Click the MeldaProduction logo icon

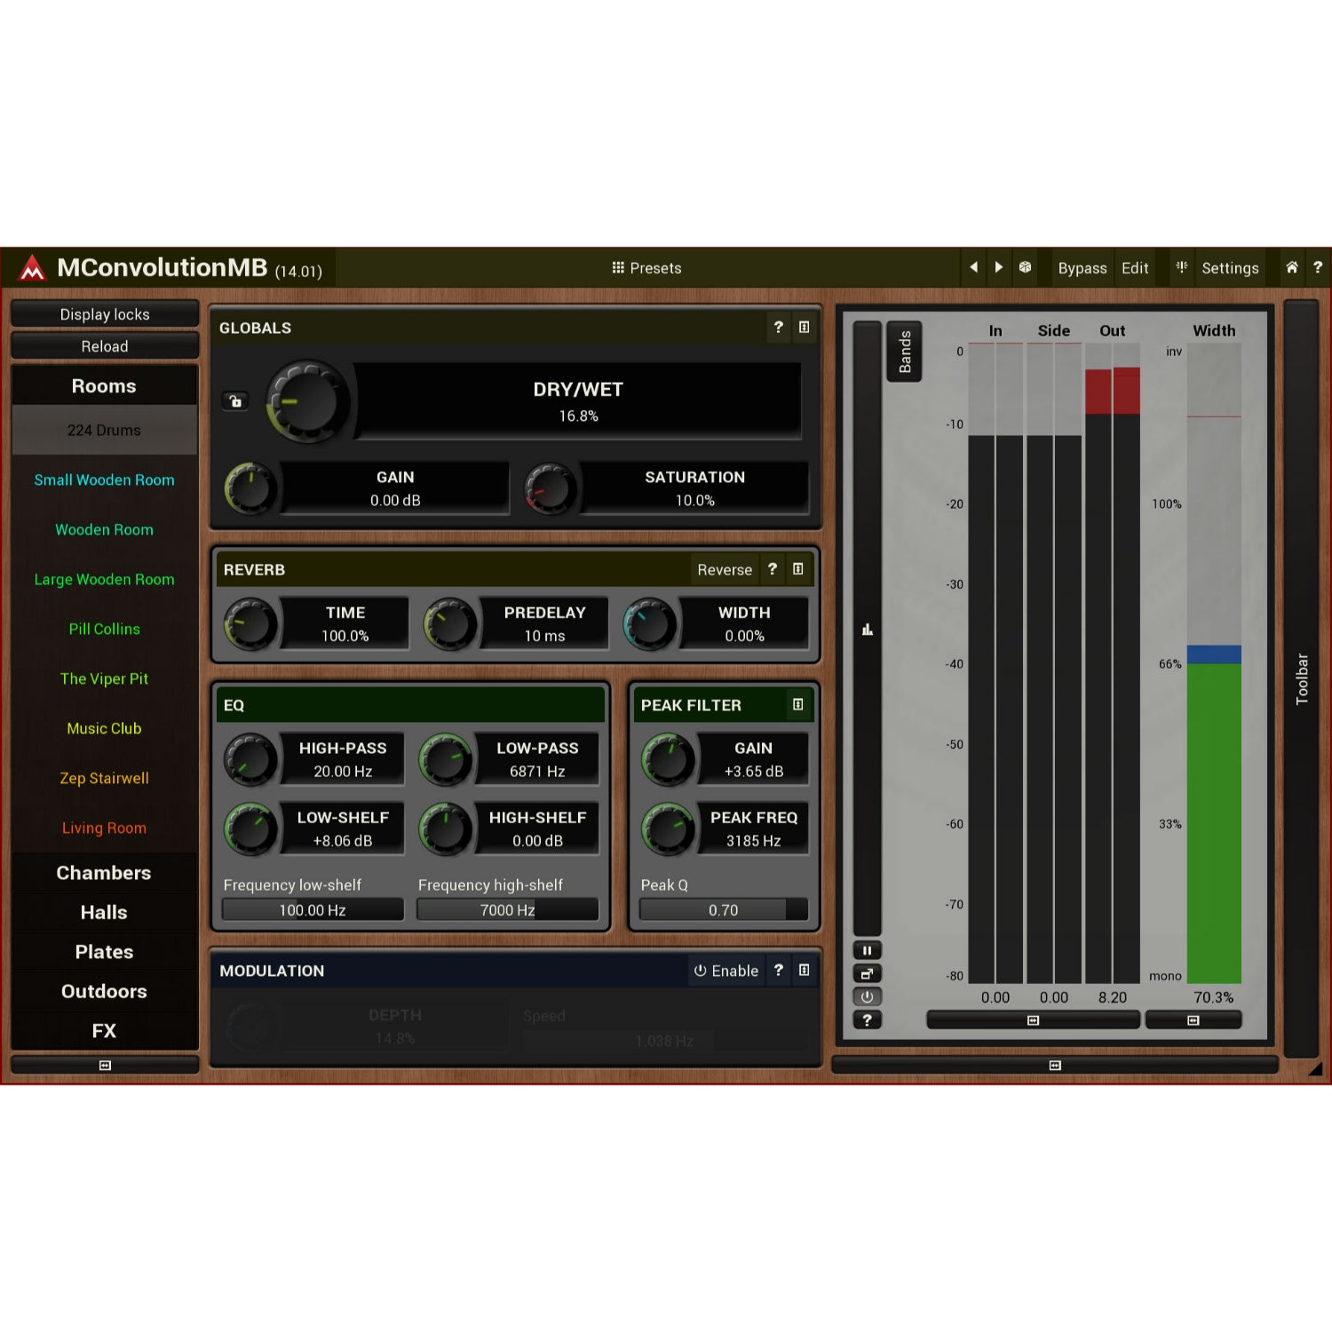pos(32,267)
